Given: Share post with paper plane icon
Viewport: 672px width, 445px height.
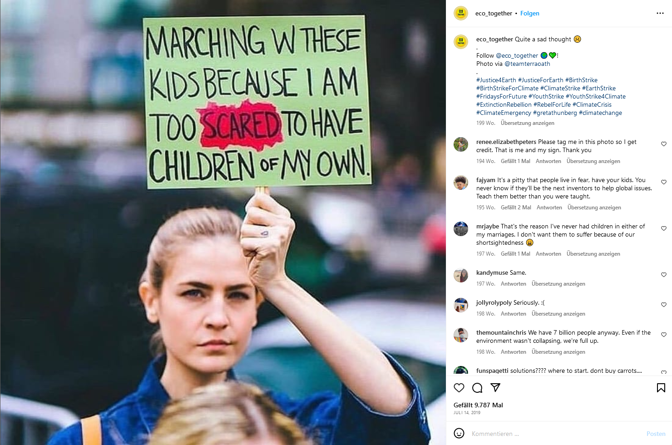Looking at the screenshot, I should (x=495, y=388).
